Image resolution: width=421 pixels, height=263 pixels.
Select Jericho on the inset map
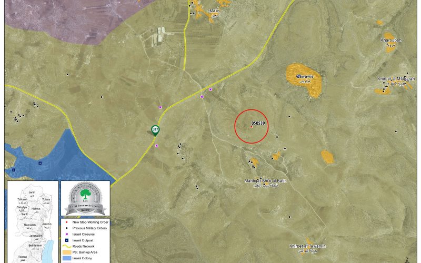tap(46, 224)
